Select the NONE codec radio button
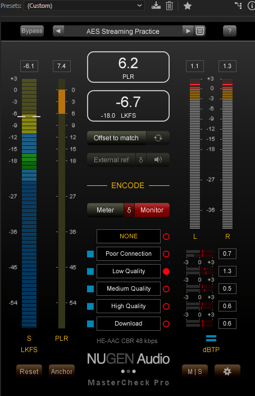Viewport: 255px width, 396px height. coord(166,237)
